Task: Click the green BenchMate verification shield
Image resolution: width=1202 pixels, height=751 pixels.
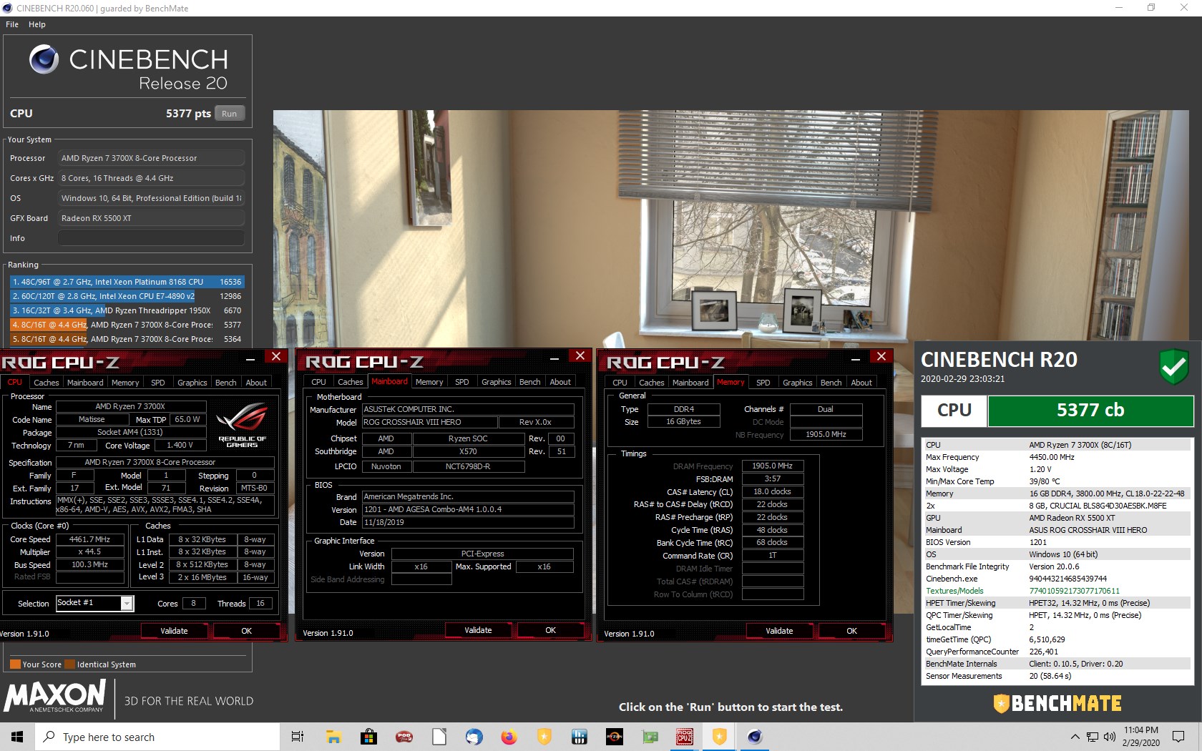Action: coord(1174,367)
